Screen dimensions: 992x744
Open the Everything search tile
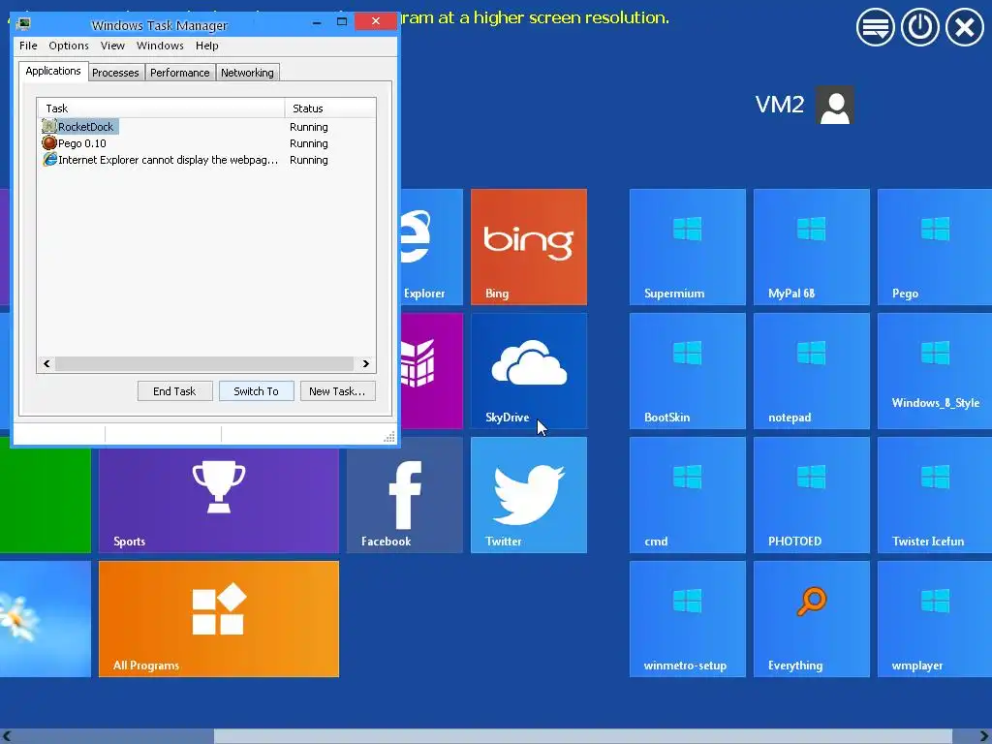point(811,619)
